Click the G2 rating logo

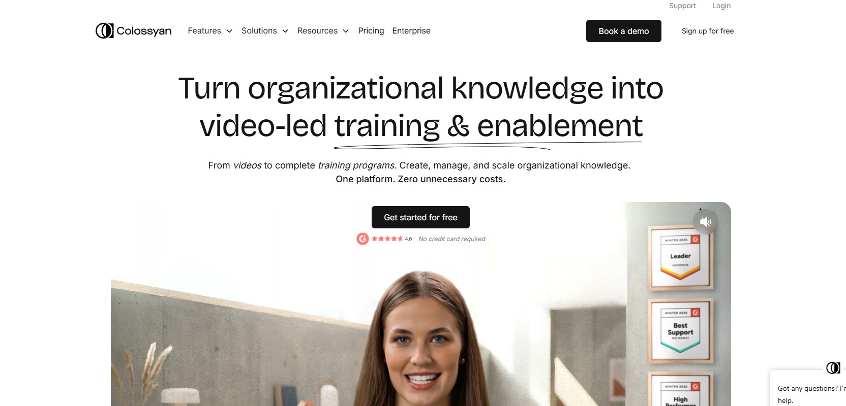pyautogui.click(x=362, y=239)
